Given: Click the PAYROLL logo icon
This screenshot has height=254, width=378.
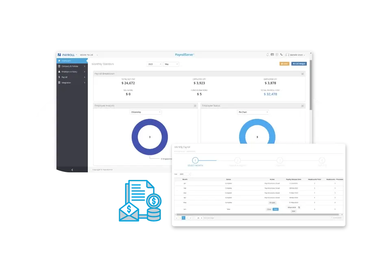Looking at the screenshot, I should coord(59,55).
